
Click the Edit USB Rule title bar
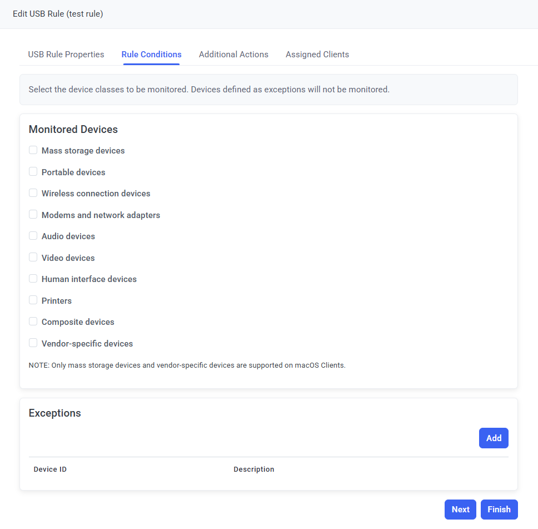(x=58, y=14)
